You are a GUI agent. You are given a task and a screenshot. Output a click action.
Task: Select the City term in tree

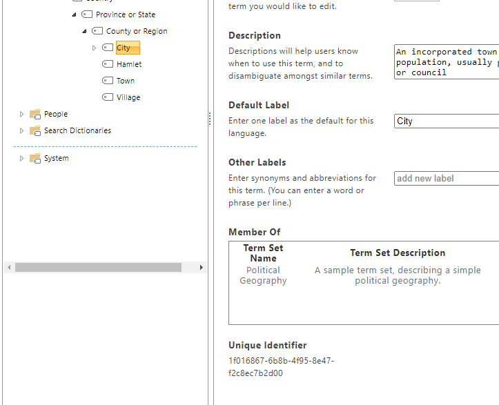coord(128,48)
